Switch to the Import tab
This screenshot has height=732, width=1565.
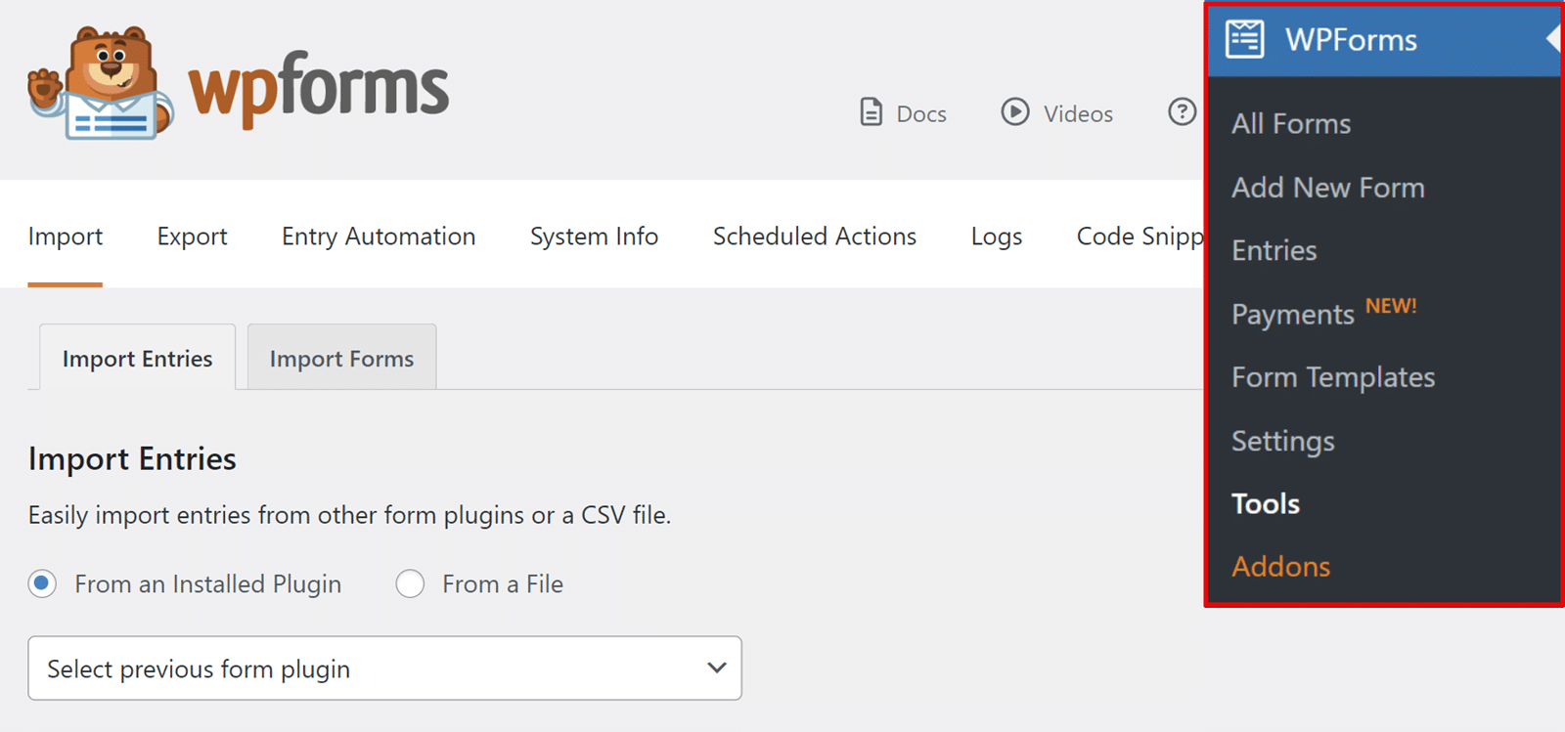pyautogui.click(x=66, y=237)
